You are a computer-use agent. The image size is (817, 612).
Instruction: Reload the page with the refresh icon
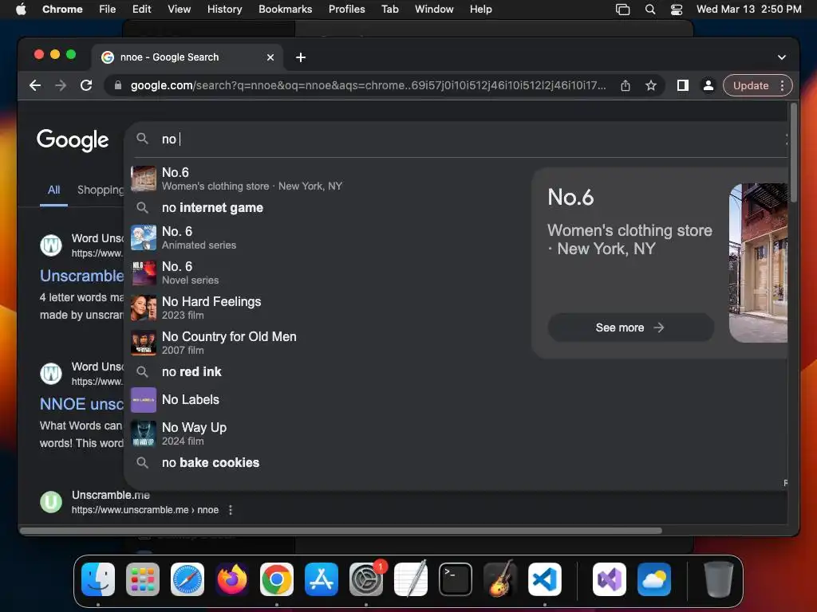(86, 85)
